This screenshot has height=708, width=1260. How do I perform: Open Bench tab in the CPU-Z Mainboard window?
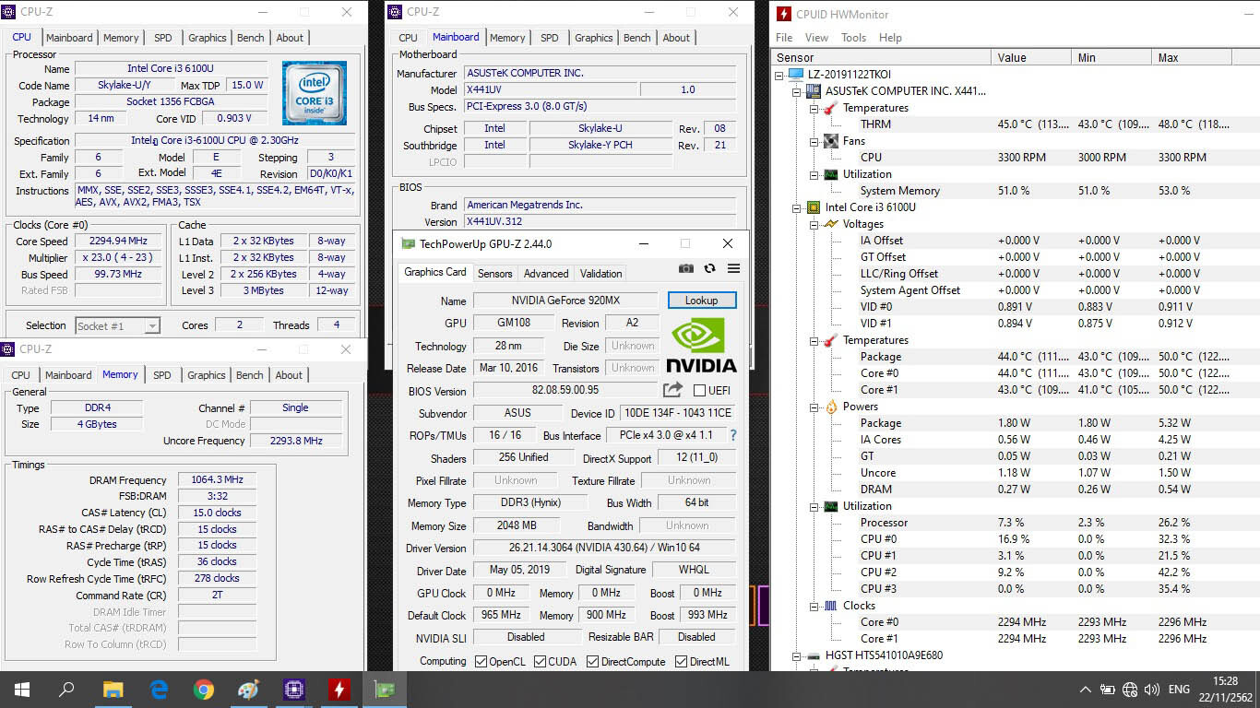pyautogui.click(x=636, y=38)
